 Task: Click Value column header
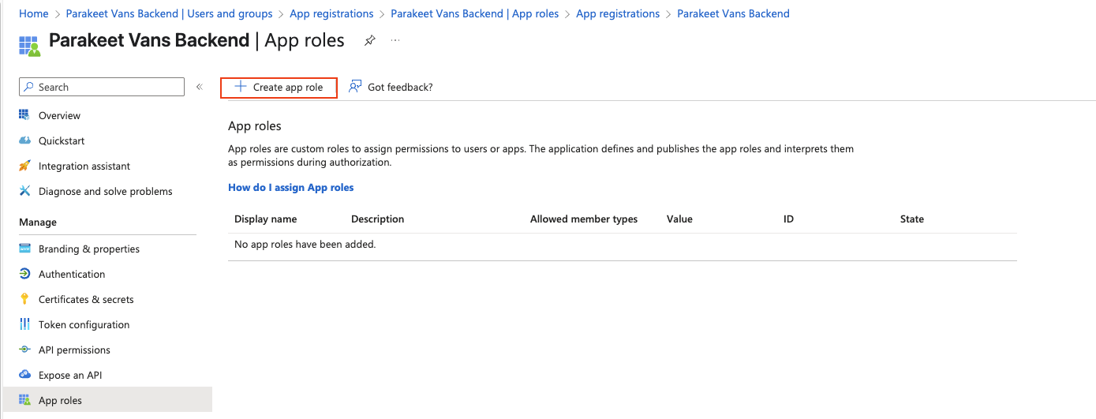[679, 219]
